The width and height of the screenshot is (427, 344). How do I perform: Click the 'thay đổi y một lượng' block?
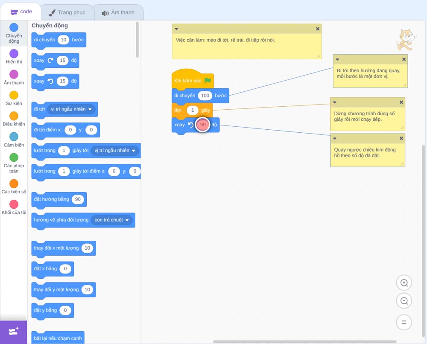(64, 290)
